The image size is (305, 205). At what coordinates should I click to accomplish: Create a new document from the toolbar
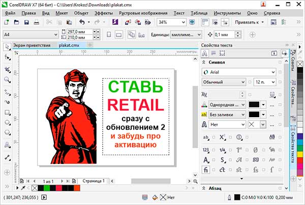[7, 22]
